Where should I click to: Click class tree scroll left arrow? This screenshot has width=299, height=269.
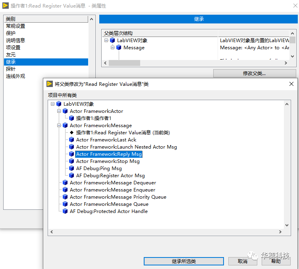point(52,232)
